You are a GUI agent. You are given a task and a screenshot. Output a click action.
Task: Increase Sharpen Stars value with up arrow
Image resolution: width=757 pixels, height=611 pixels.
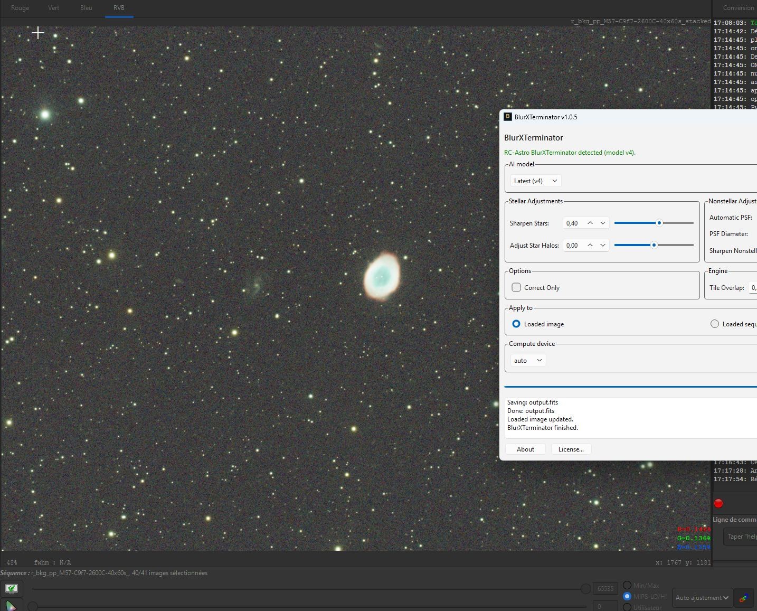[590, 223]
